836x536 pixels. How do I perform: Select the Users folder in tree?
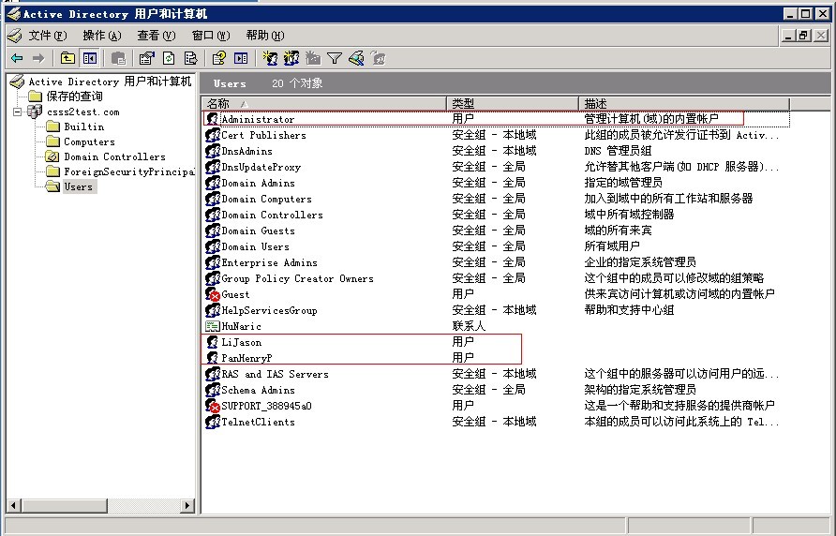click(79, 186)
